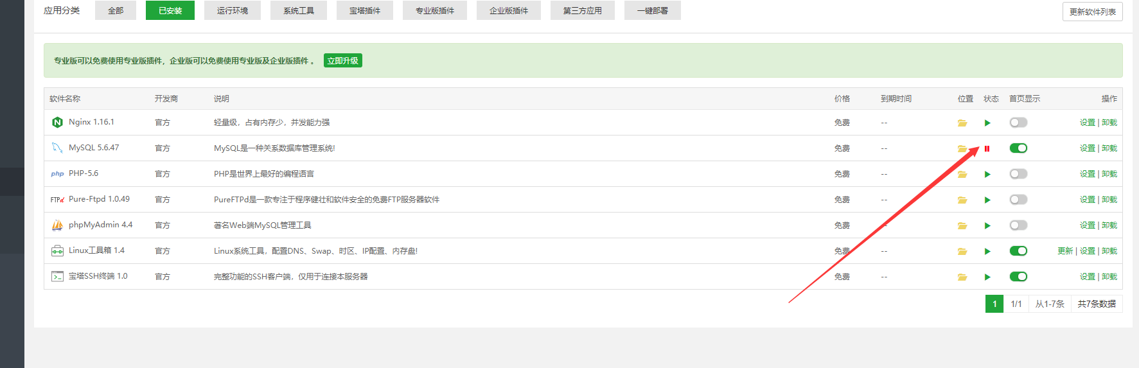
Task: Select the 已安装 category tab
Action: [x=170, y=10]
